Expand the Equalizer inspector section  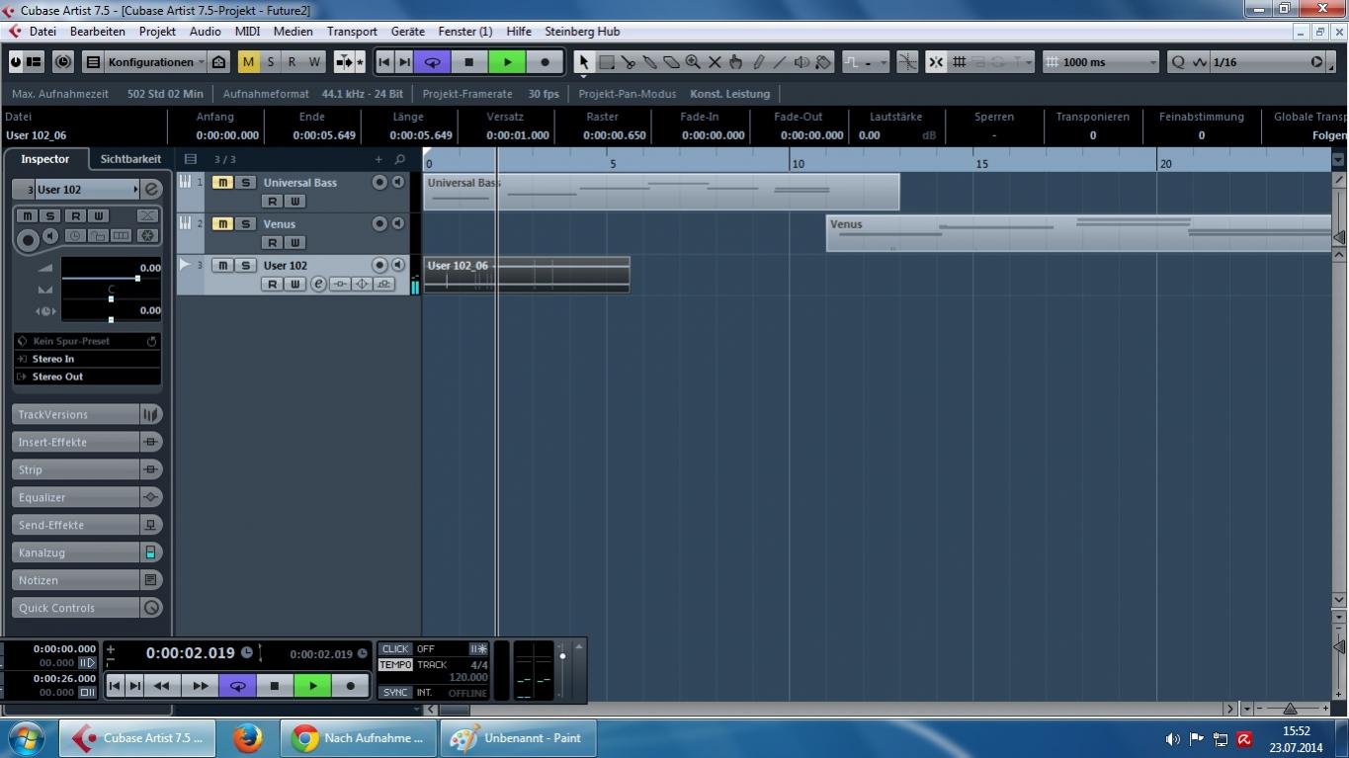(77, 497)
